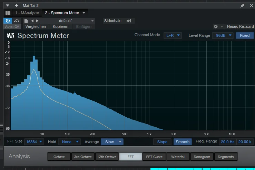The width and height of the screenshot is (255, 170).
Task: Click the Analysis section label
Action: coord(19,156)
